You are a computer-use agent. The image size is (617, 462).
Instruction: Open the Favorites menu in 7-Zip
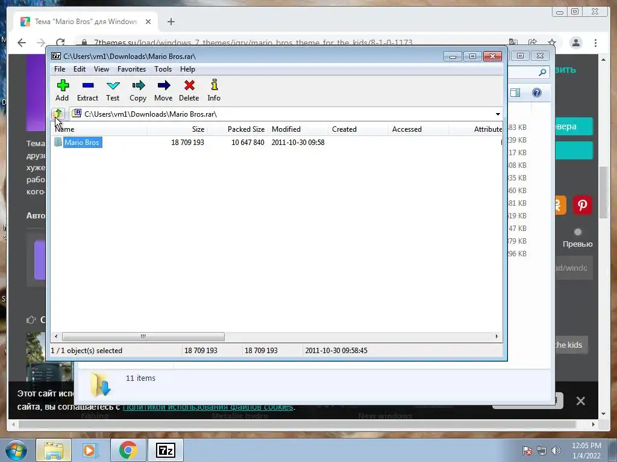point(131,69)
